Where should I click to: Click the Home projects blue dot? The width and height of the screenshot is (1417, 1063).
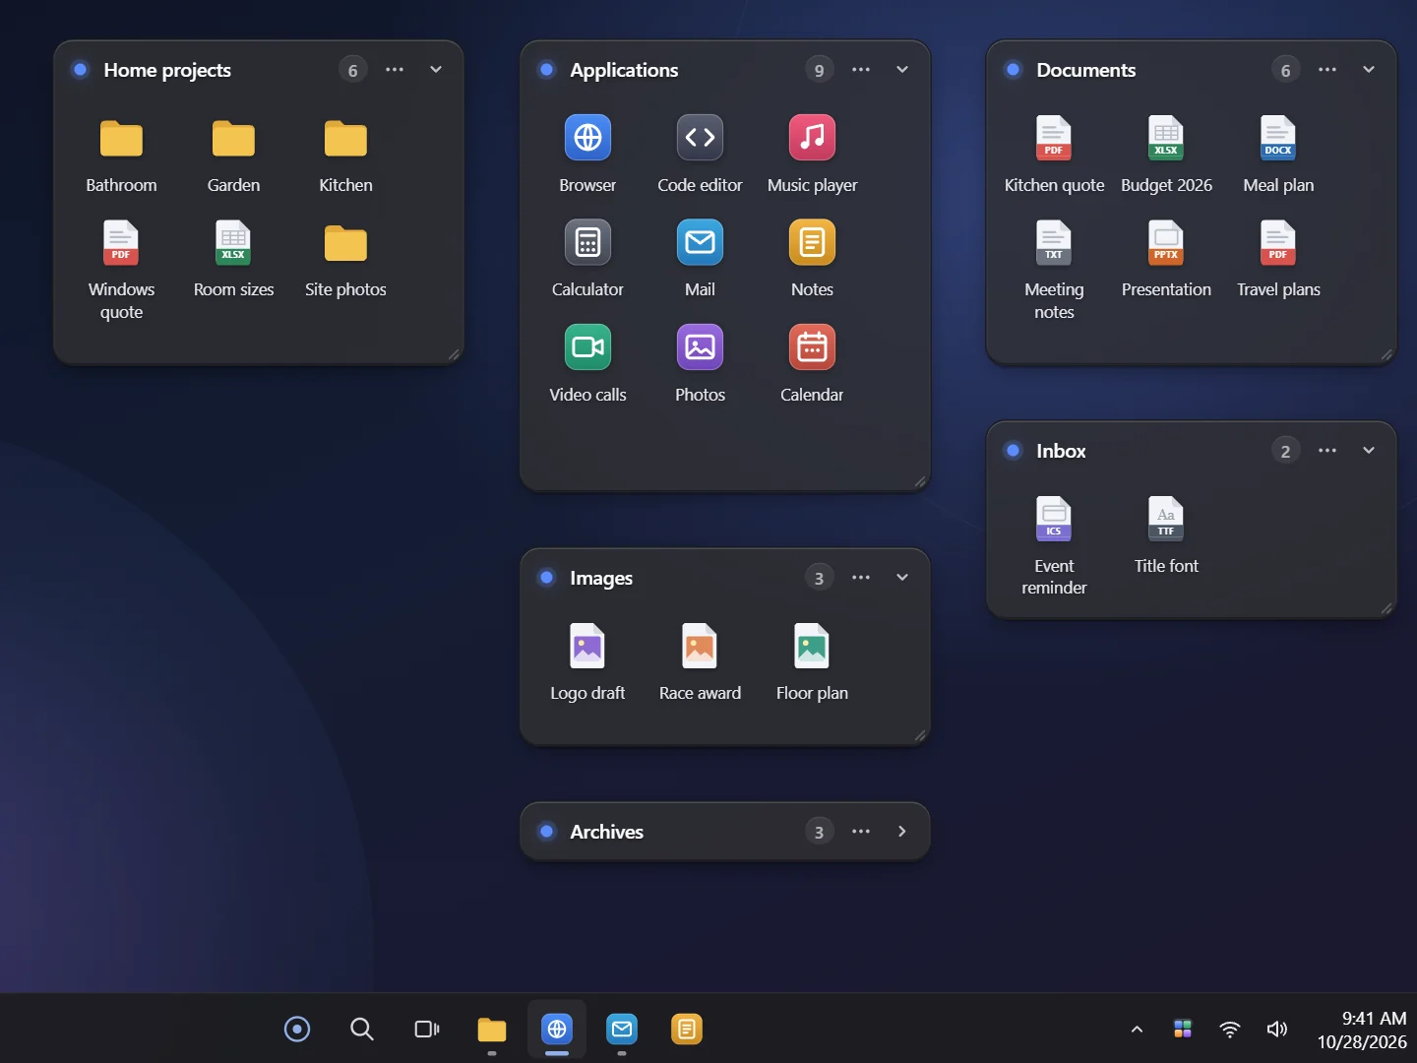[81, 70]
